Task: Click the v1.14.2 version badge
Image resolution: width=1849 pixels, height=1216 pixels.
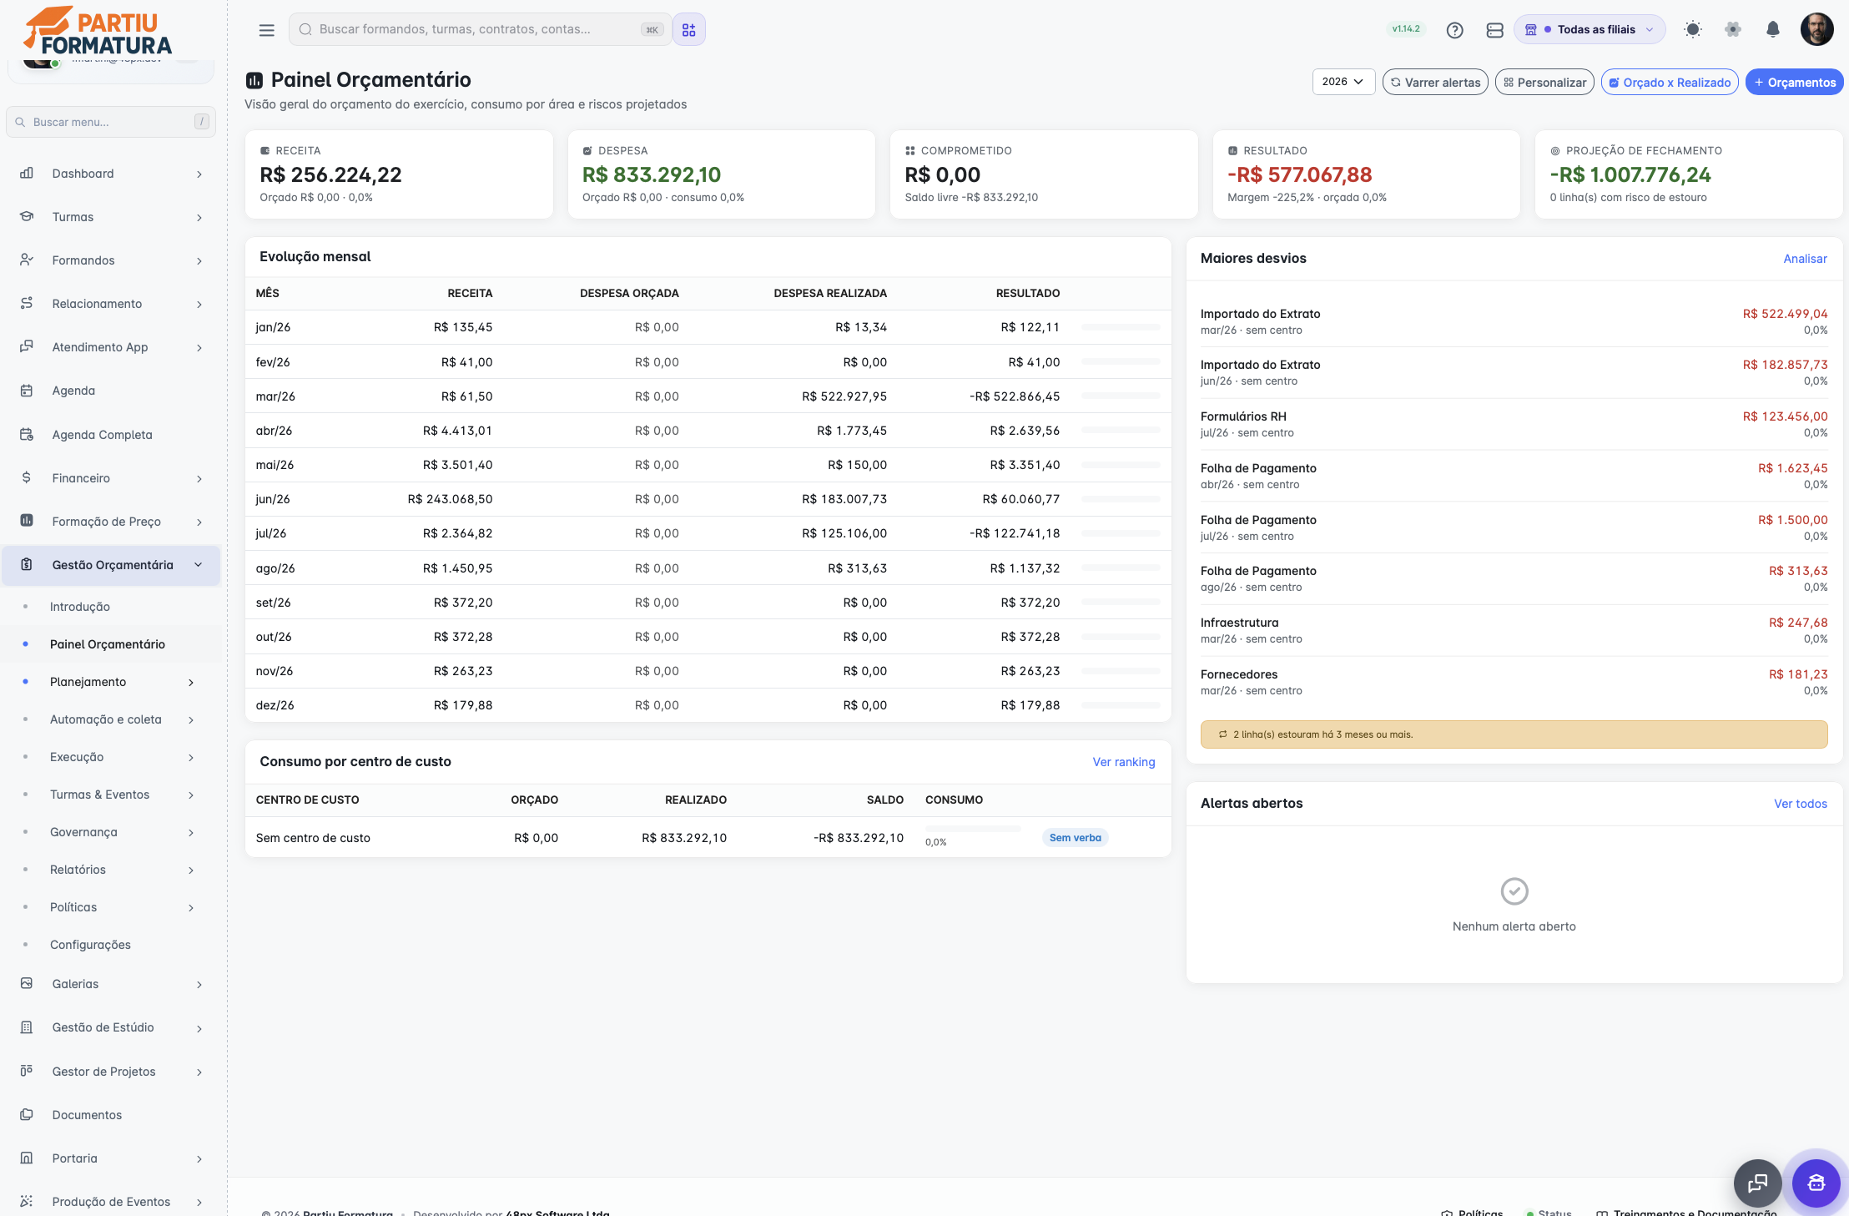Action: pos(1406,29)
